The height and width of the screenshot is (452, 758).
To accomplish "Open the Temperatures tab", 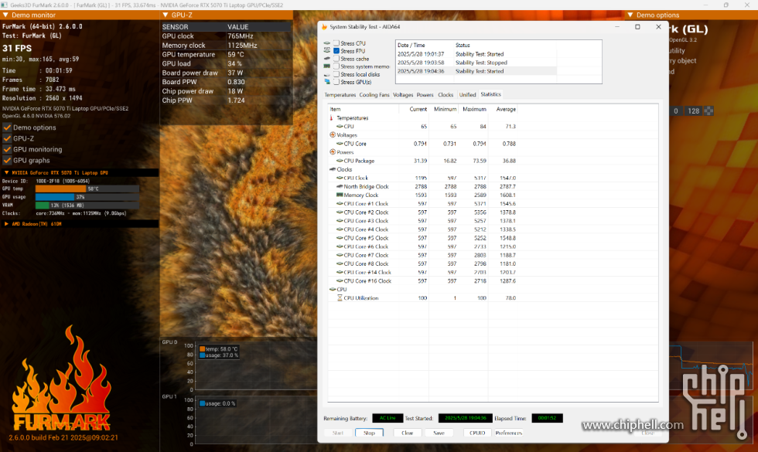I will point(340,94).
